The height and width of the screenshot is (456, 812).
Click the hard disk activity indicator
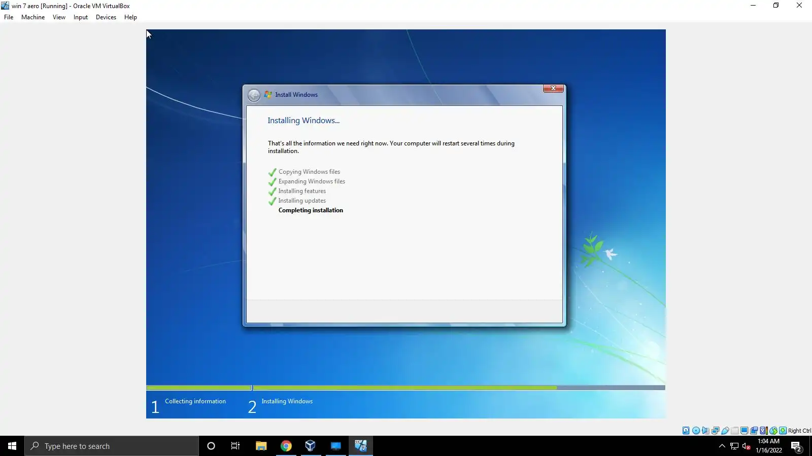(x=686, y=431)
